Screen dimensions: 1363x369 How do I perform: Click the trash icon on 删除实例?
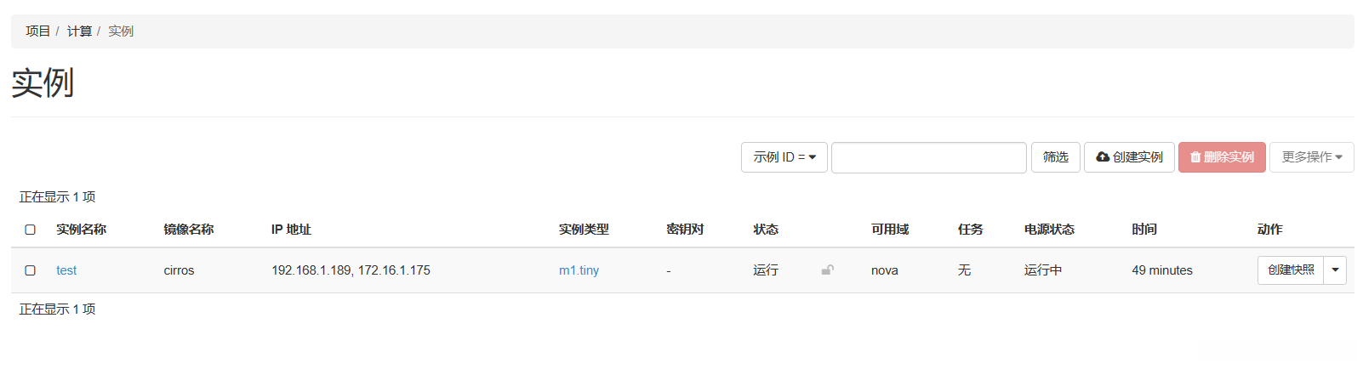click(x=1195, y=157)
